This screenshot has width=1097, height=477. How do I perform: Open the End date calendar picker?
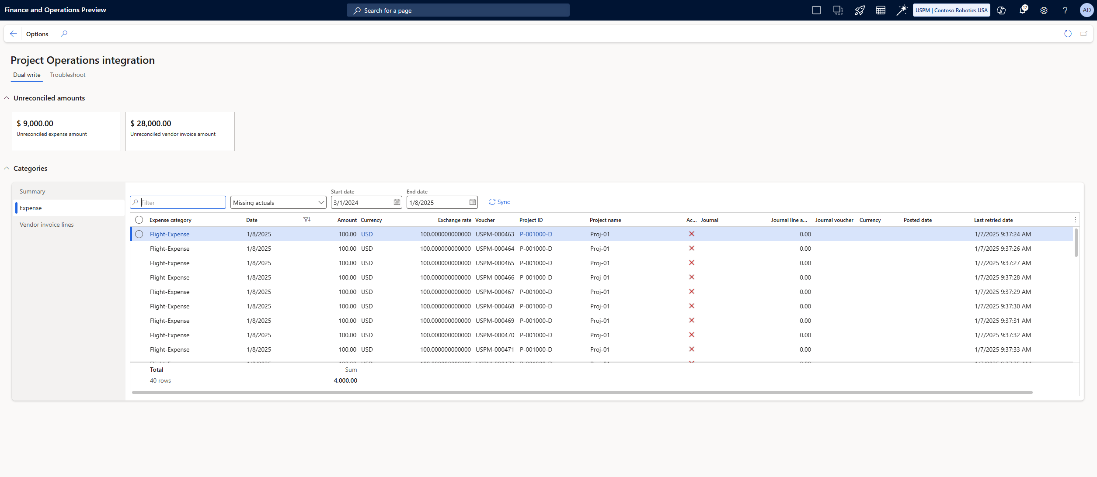click(472, 202)
